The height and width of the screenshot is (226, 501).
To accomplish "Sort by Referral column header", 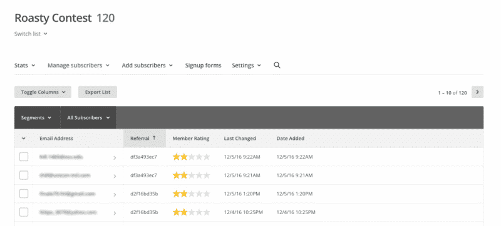I will (145, 139).
